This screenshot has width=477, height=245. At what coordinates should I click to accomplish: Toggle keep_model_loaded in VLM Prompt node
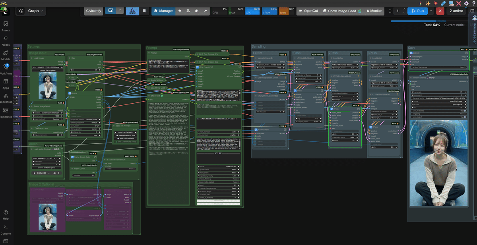tap(219, 182)
